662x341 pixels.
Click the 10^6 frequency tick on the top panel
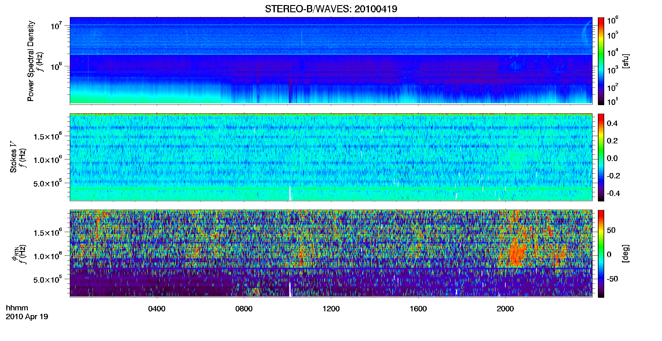coord(56,67)
